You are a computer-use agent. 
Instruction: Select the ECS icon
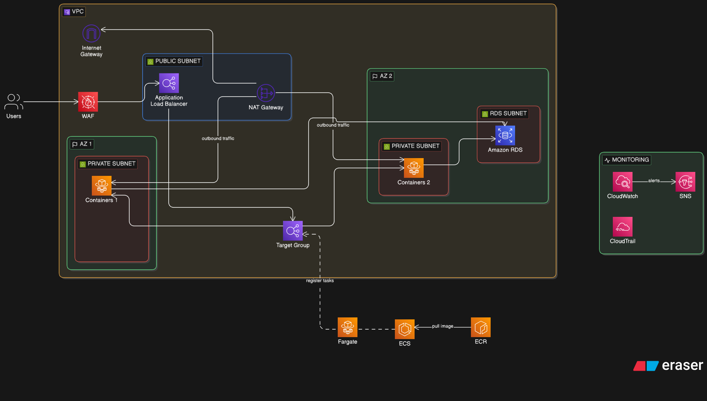pyautogui.click(x=405, y=329)
